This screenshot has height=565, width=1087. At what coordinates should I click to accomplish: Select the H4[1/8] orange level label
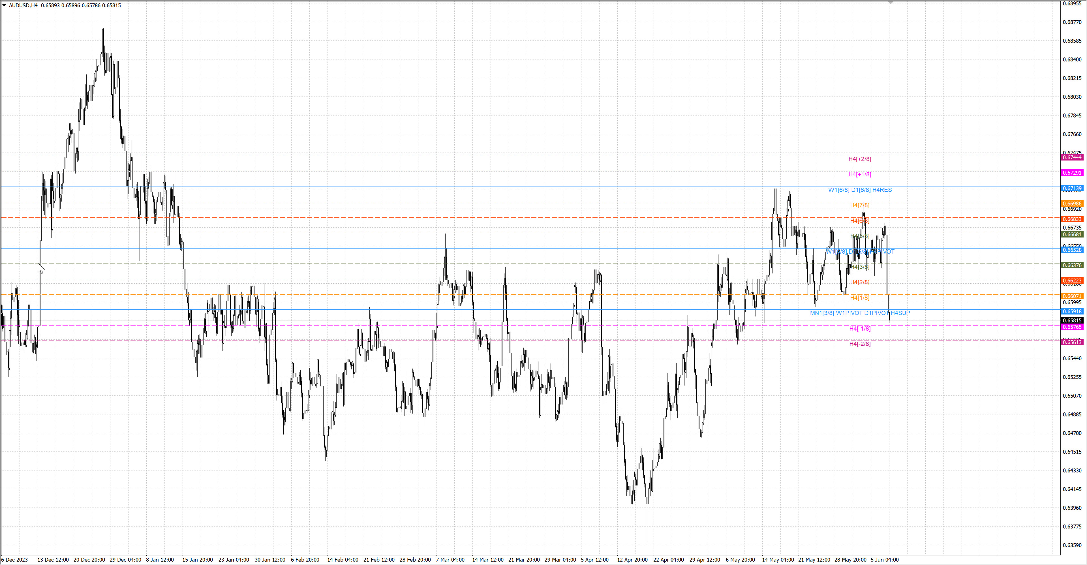pyautogui.click(x=860, y=298)
